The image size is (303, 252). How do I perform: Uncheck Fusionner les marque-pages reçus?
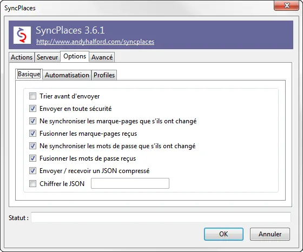coord(32,134)
